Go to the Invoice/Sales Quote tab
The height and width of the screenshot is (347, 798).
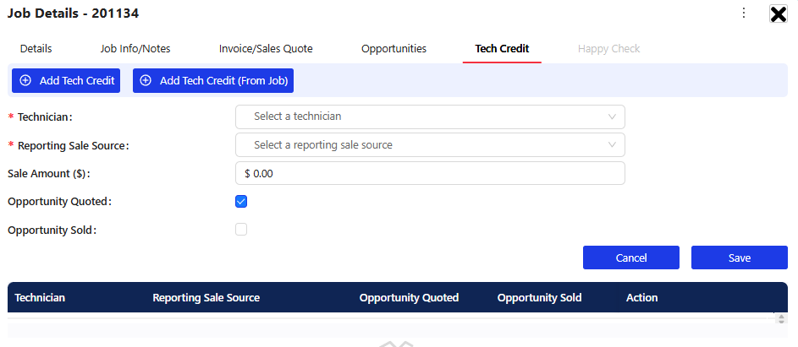[x=266, y=49]
